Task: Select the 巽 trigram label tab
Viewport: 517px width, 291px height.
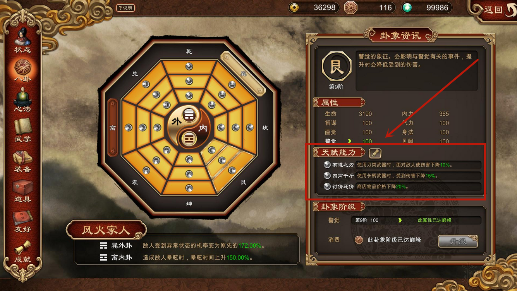Action: pos(243,74)
